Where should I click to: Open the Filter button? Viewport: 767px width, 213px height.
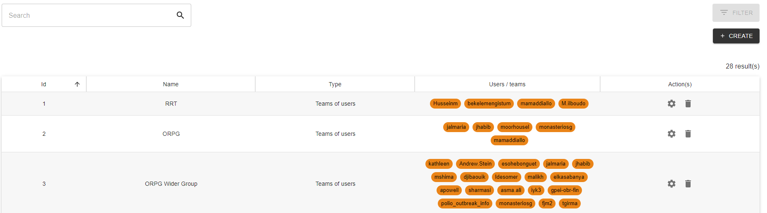click(x=736, y=13)
